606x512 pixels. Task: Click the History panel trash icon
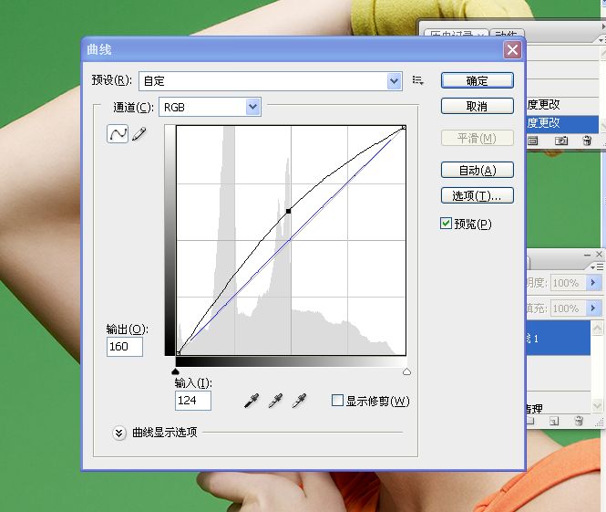[x=587, y=141]
